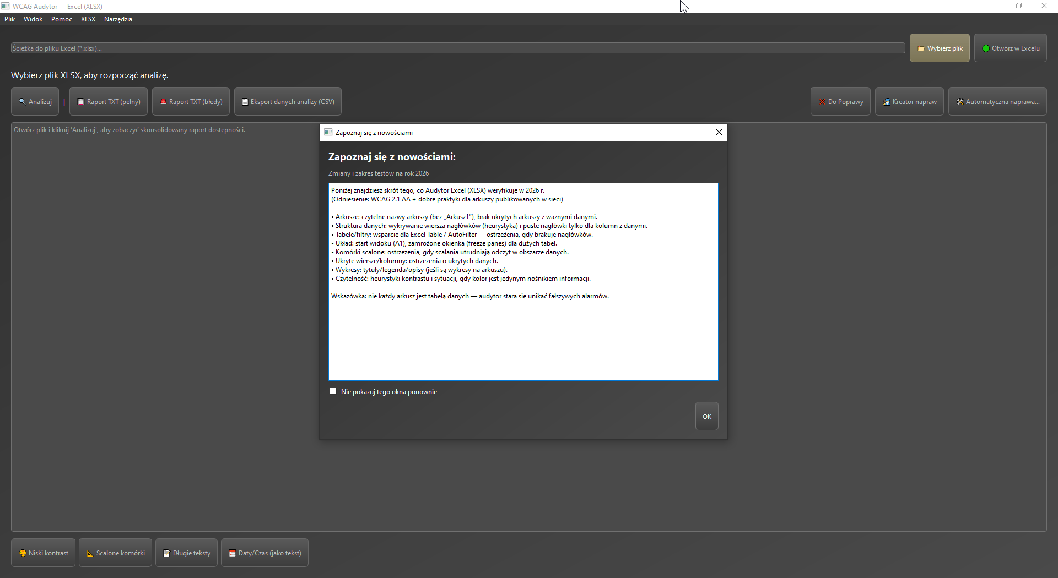Click the folder icon on Wybierz plik
Image resolution: width=1058 pixels, height=578 pixels.
922,48
